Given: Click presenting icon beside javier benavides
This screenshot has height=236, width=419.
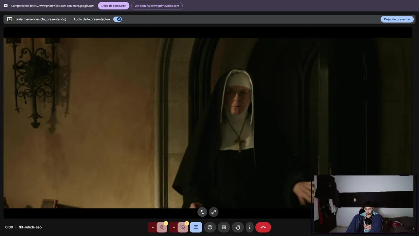Looking at the screenshot, I should pyautogui.click(x=9, y=19).
